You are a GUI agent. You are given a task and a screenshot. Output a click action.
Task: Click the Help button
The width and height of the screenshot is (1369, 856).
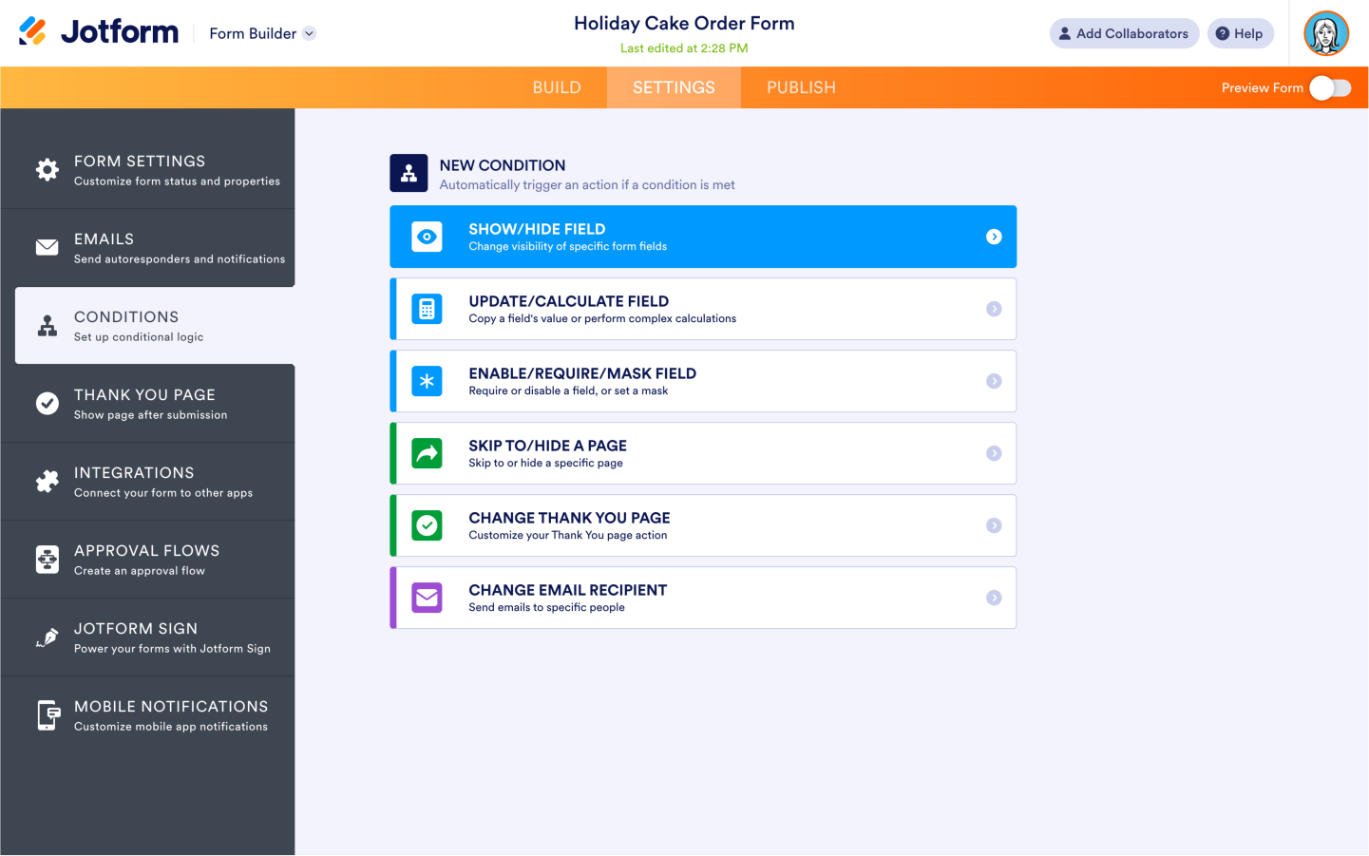point(1240,33)
